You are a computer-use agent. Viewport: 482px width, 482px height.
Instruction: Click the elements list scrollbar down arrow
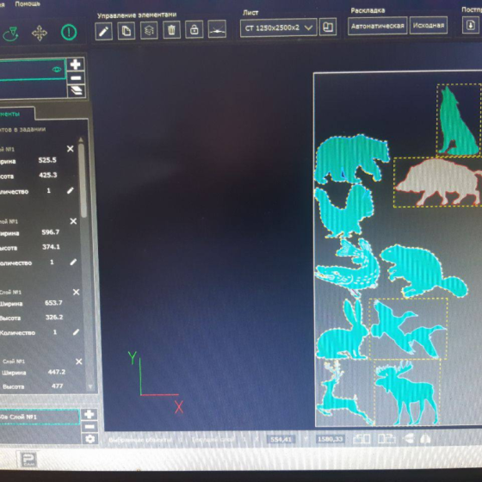click(90, 386)
